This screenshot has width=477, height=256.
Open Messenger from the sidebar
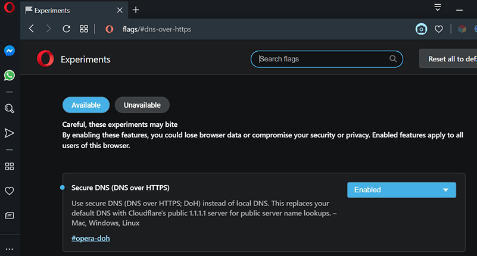[x=10, y=51]
